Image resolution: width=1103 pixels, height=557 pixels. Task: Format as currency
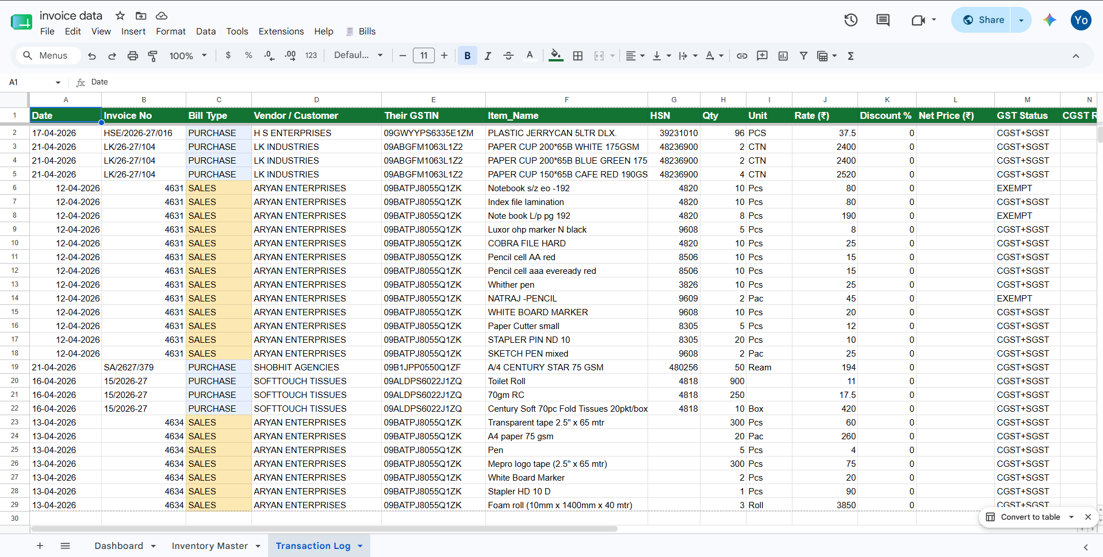click(x=228, y=56)
